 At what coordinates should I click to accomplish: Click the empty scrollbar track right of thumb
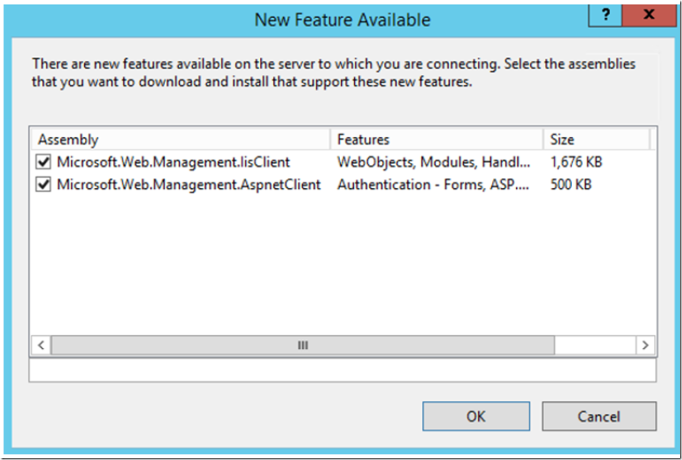tap(595, 345)
